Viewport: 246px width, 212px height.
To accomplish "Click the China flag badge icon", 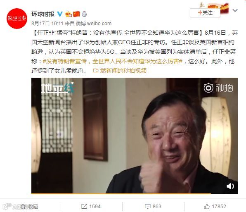I will 76,14.
